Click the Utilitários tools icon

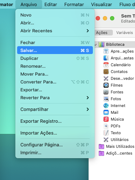106,140
